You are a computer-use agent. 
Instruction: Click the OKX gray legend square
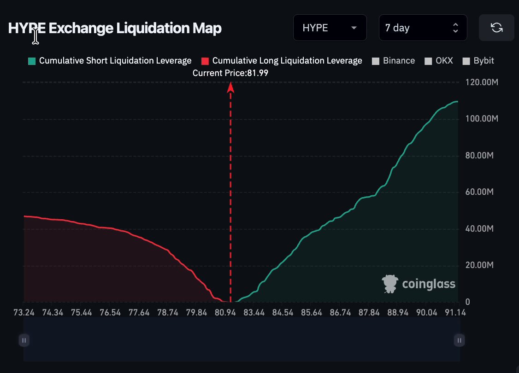(428, 61)
